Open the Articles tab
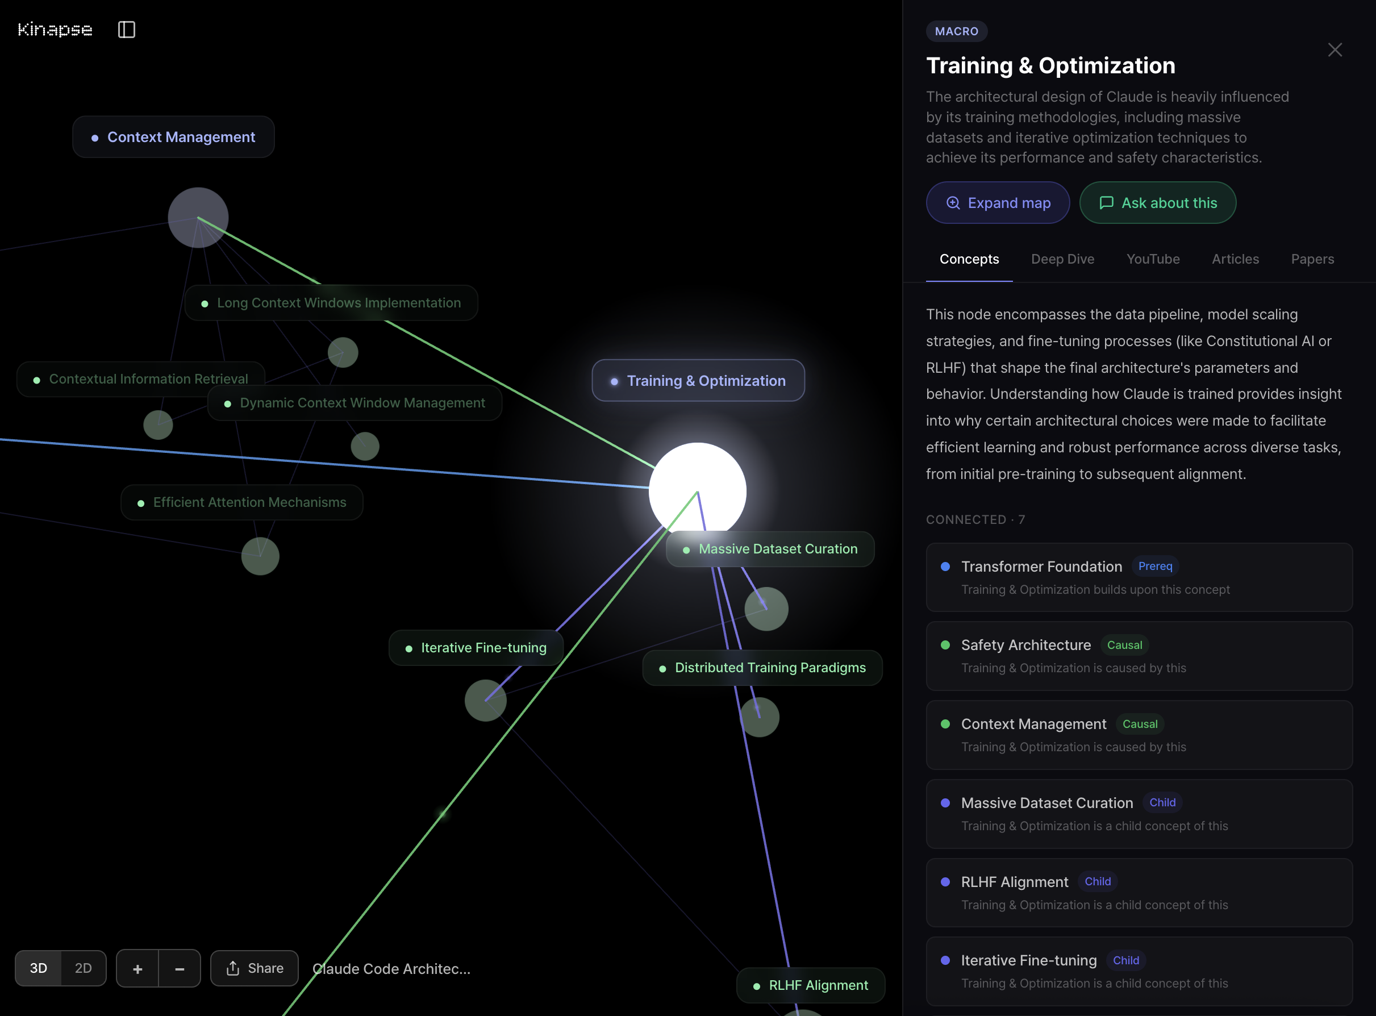The height and width of the screenshot is (1016, 1376). tap(1235, 259)
